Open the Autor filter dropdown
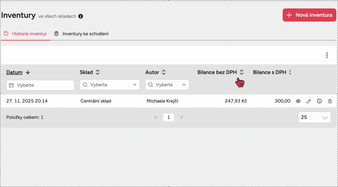 167,85
